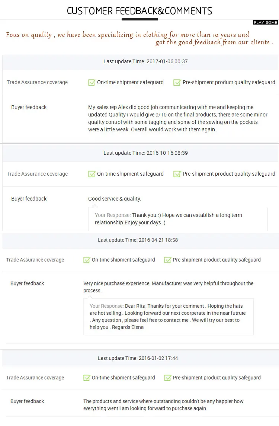This screenshot has height=426, width=279.
Task: Click Last update Time 2016-10-16 08:39 header
Action: pos(145,153)
